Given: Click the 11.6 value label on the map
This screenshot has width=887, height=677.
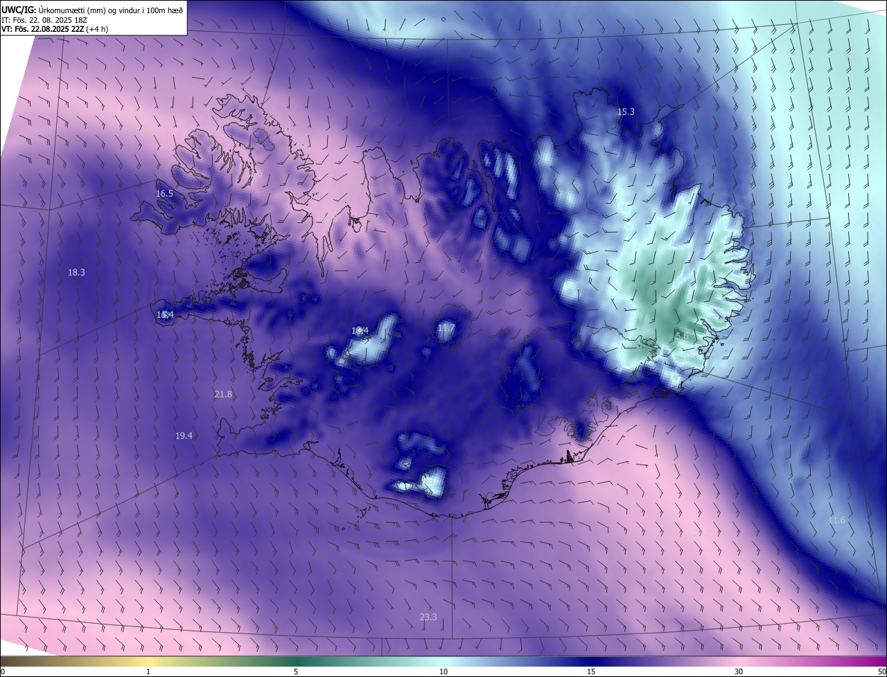Looking at the screenshot, I should click(x=836, y=520).
